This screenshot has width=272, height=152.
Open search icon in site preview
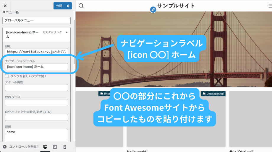(x=81, y=6)
